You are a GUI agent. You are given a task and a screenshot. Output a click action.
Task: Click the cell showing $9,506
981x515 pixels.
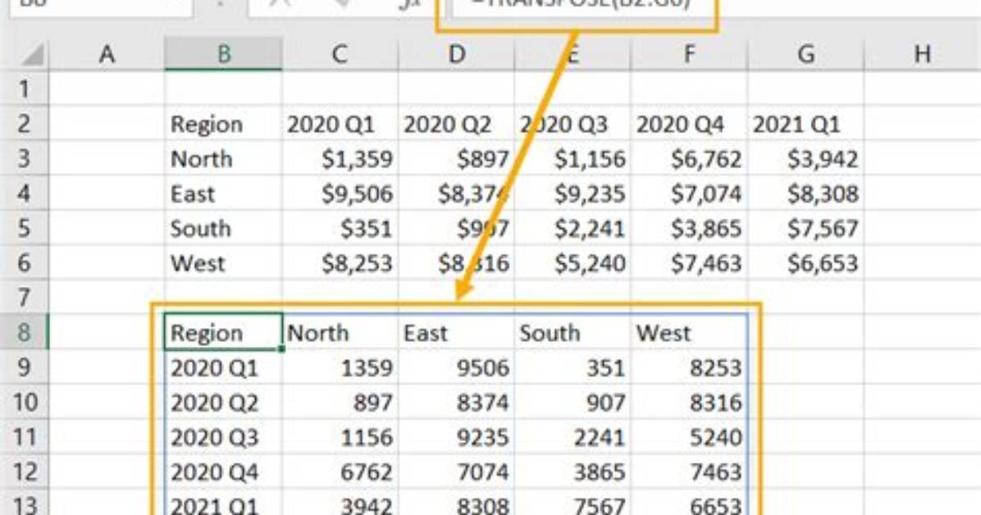pyautogui.click(x=340, y=194)
